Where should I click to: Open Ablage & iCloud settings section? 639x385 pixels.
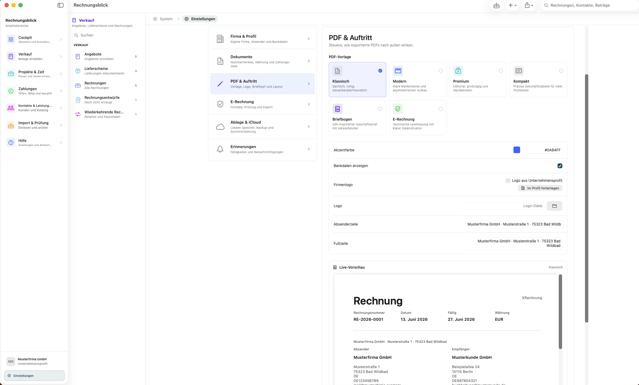tap(262, 127)
